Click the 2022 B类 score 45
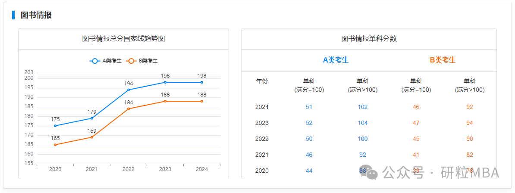This screenshot has width=515, height=193. 416,139
